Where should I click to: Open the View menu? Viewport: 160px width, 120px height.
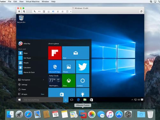(x=21, y=2)
